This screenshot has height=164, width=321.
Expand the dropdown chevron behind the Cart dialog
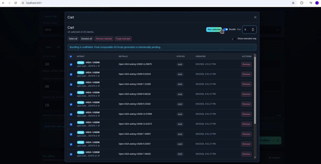277,30
